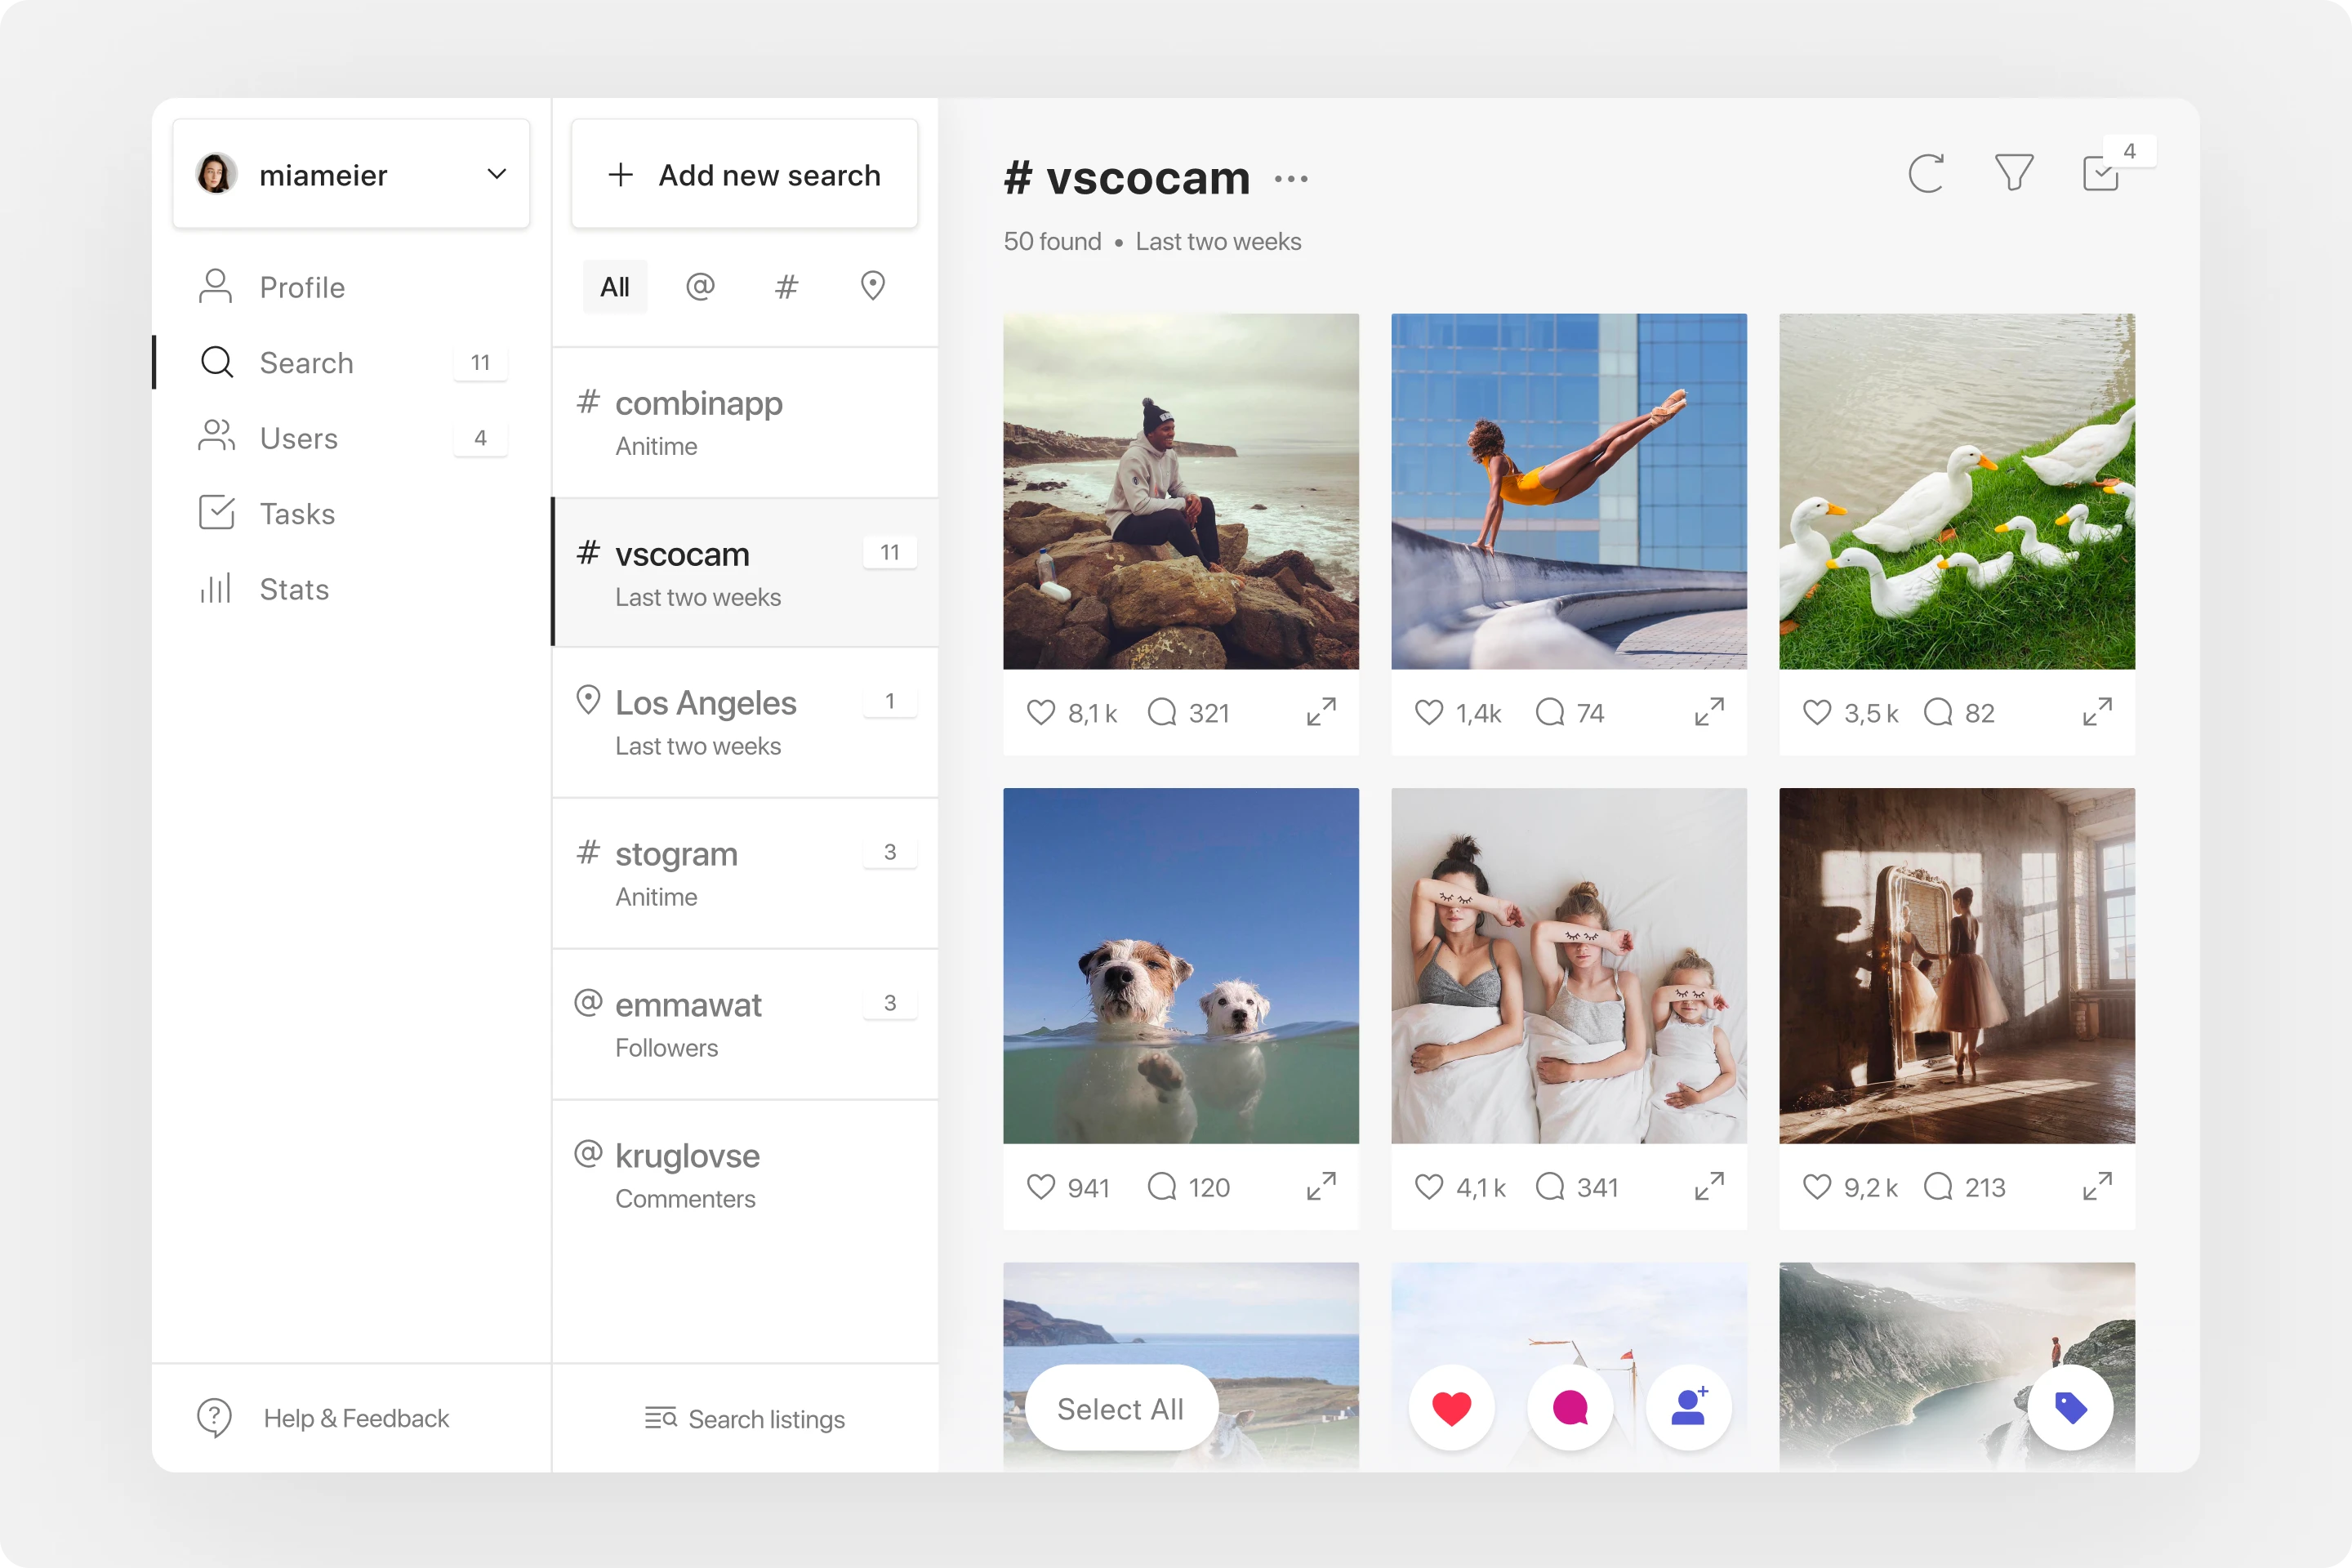The image size is (2352, 1568).
Task: Open the Los Angeles location search
Action: [x=745, y=722]
